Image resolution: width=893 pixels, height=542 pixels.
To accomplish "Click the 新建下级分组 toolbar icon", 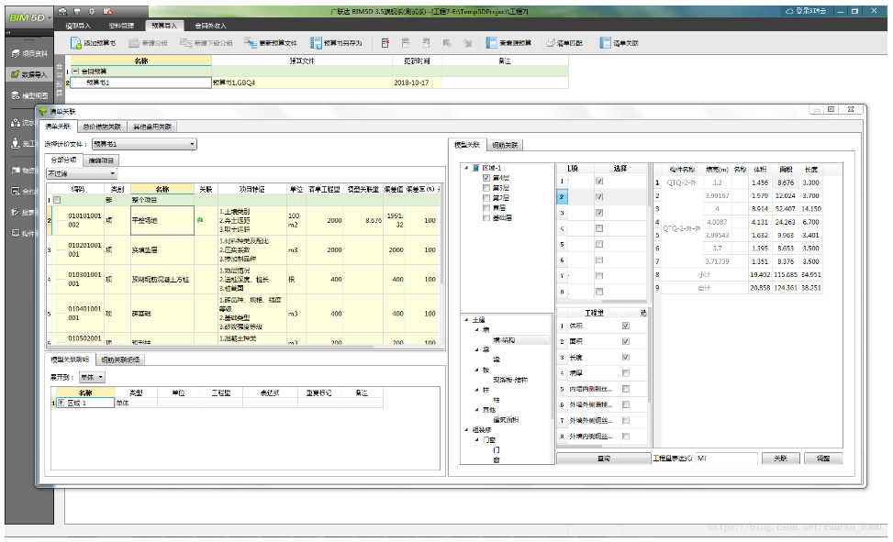I will tap(185, 43).
